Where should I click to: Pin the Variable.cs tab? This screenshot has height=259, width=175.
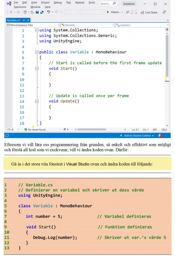(24, 20)
